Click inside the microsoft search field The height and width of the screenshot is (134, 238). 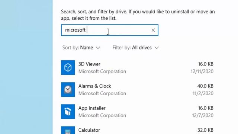[x=110, y=30]
